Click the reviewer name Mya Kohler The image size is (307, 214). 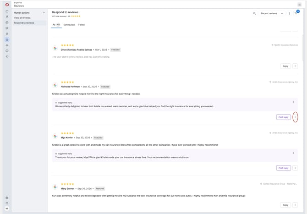tap(66, 137)
